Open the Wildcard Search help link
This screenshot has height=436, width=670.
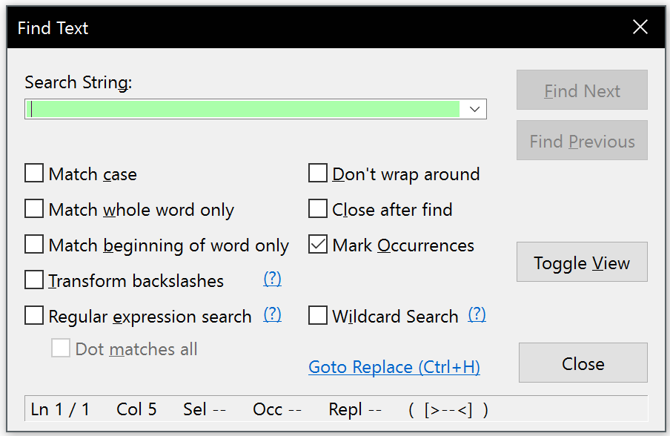pos(477,314)
